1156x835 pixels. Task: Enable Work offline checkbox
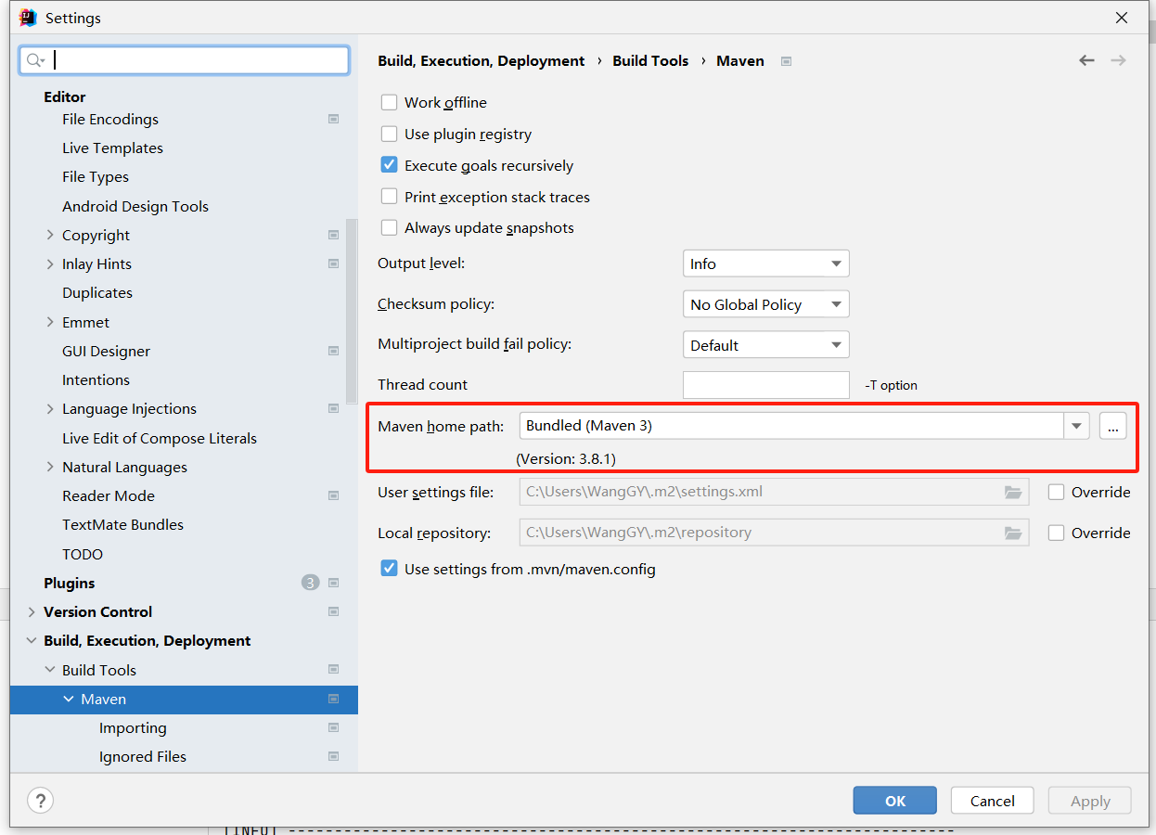389,102
